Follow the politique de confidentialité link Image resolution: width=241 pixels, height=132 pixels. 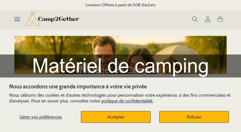click(x=127, y=101)
